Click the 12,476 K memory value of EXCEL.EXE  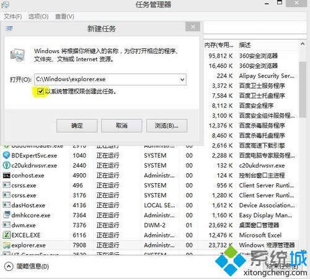coord(221,235)
